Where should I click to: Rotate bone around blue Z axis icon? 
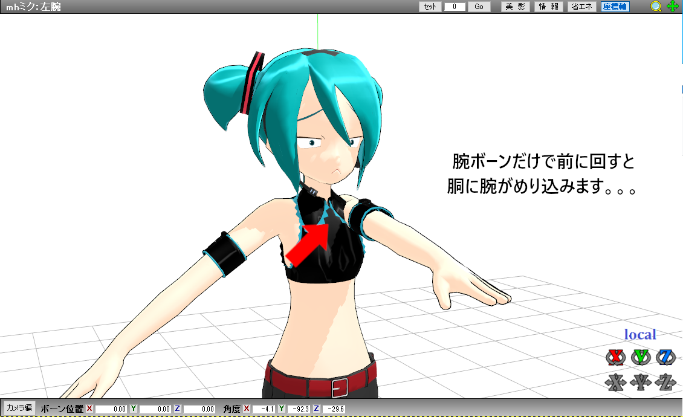point(665,357)
